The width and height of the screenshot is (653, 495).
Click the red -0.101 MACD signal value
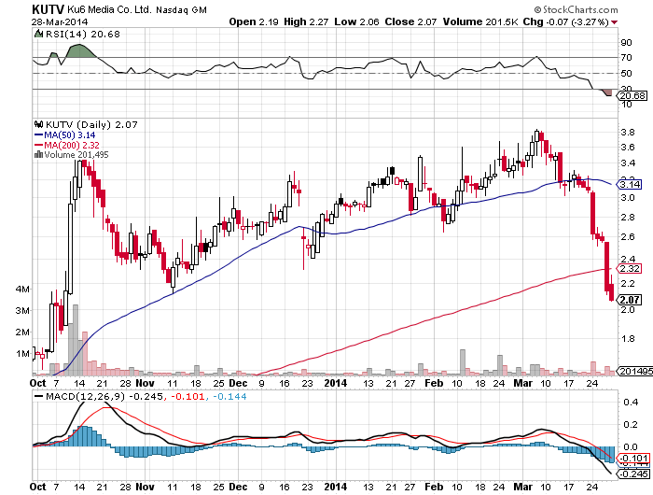click(188, 396)
